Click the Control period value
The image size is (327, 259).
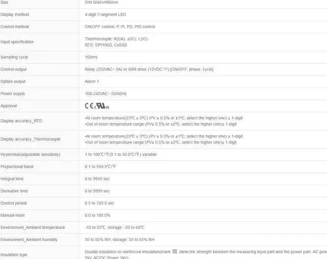[99, 203]
